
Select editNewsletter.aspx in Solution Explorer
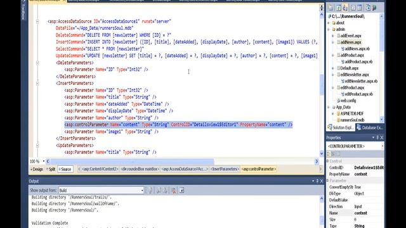point(355,75)
